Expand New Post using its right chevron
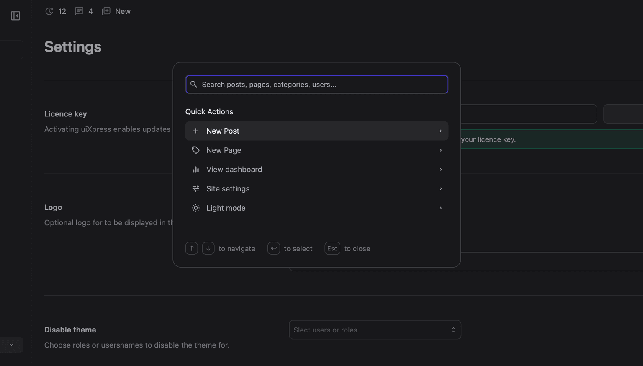This screenshot has height=366, width=643. tap(440, 131)
